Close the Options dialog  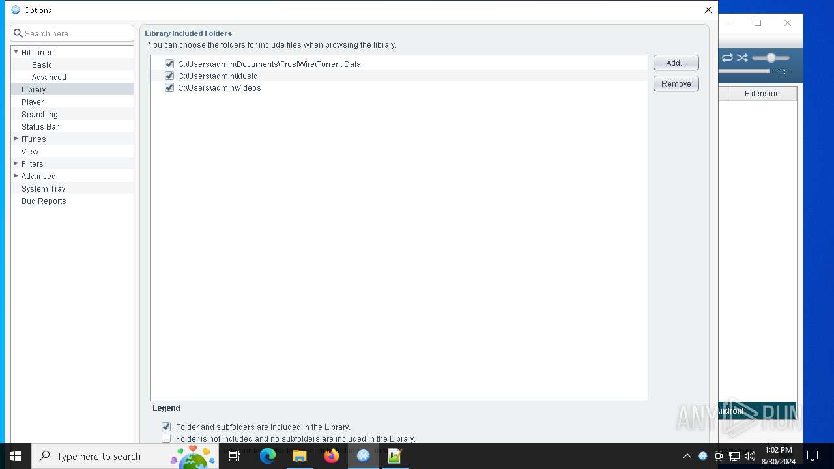708,10
